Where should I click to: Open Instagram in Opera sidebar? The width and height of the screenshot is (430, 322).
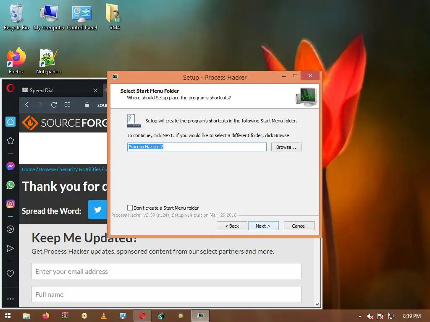(10, 204)
